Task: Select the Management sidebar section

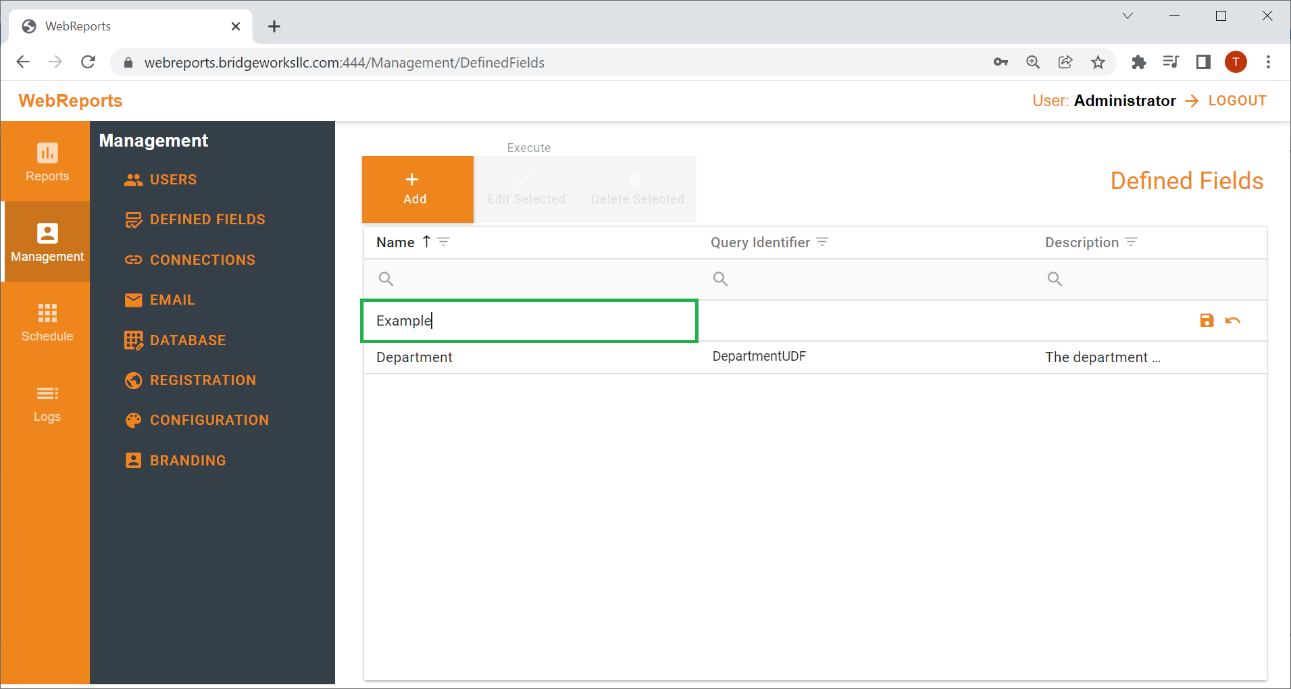Action: (47, 242)
